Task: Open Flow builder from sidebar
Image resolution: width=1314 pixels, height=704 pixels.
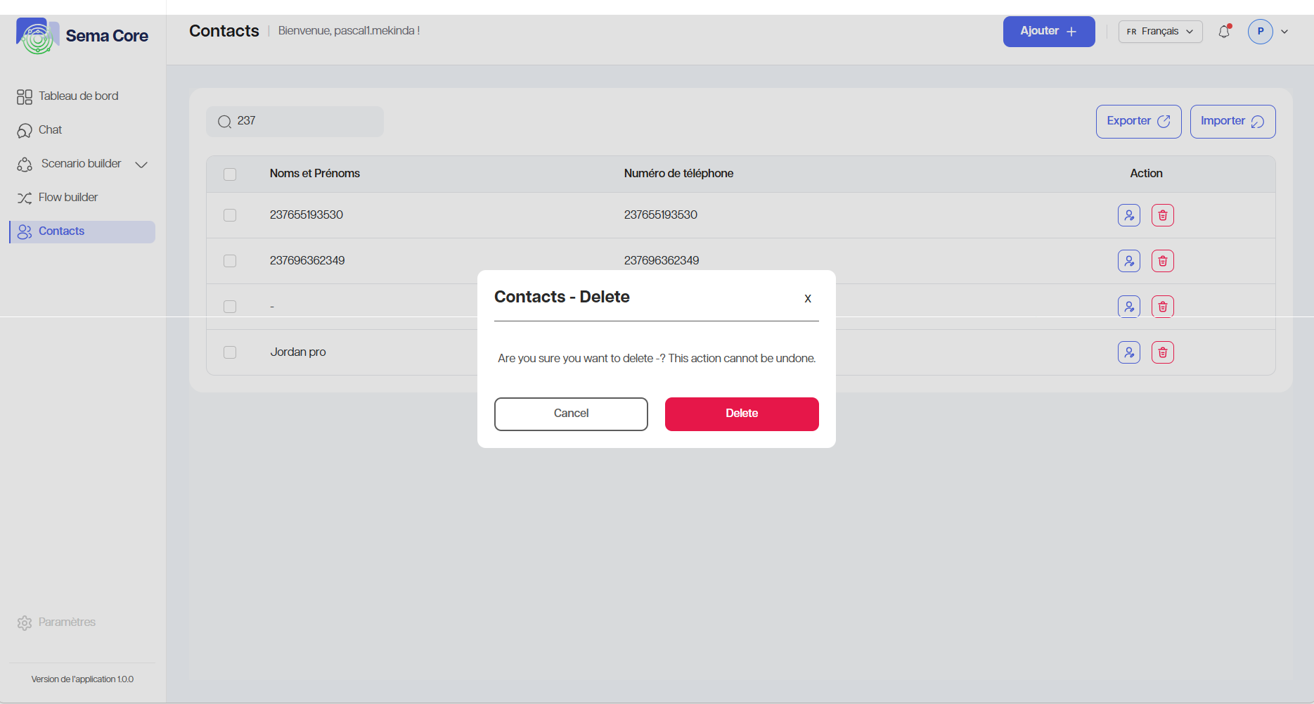Action: (68, 198)
